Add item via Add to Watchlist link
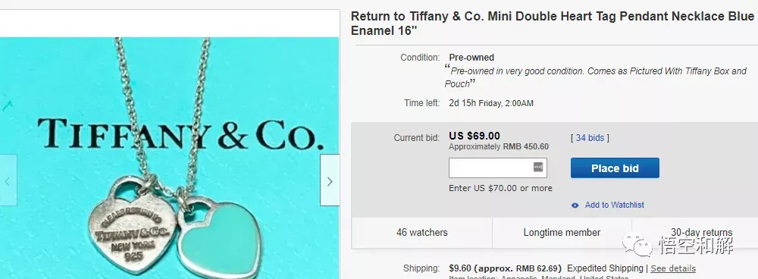 point(615,205)
